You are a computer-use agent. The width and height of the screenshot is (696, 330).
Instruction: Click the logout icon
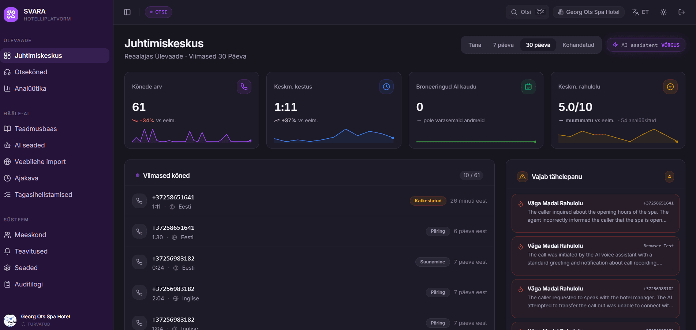click(x=682, y=12)
